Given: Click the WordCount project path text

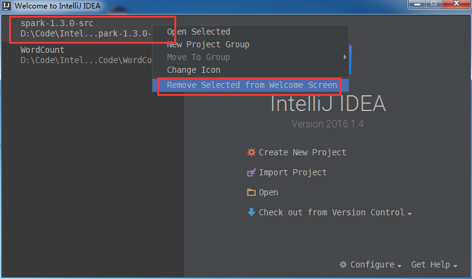Looking at the screenshot, I should (86, 60).
